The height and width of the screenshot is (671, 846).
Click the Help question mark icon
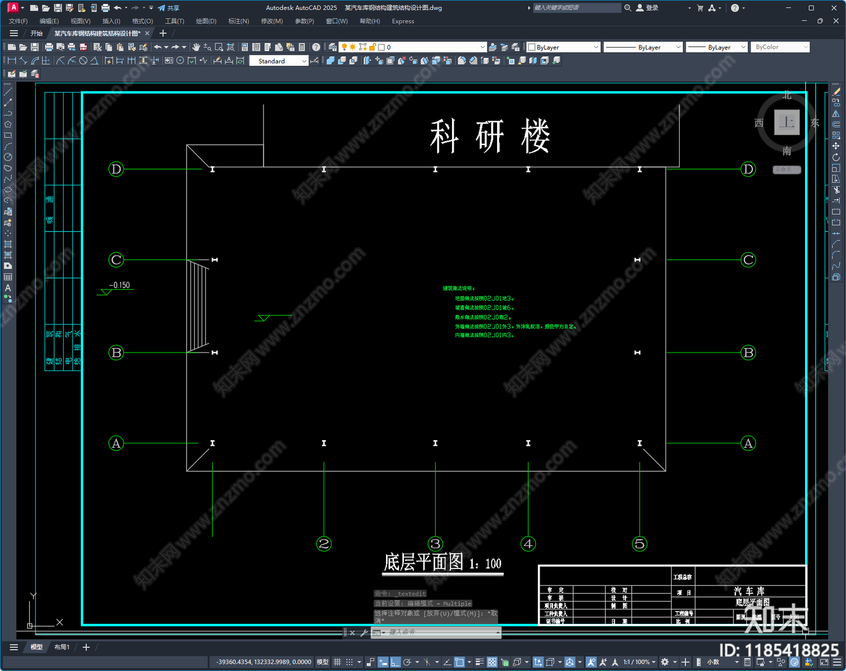(x=316, y=47)
